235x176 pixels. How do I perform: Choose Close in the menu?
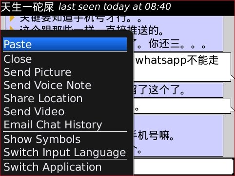[x=65, y=59]
